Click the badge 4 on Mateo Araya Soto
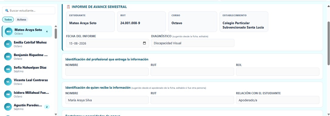Screen dimensions: 330x116 click(x=47, y=31)
